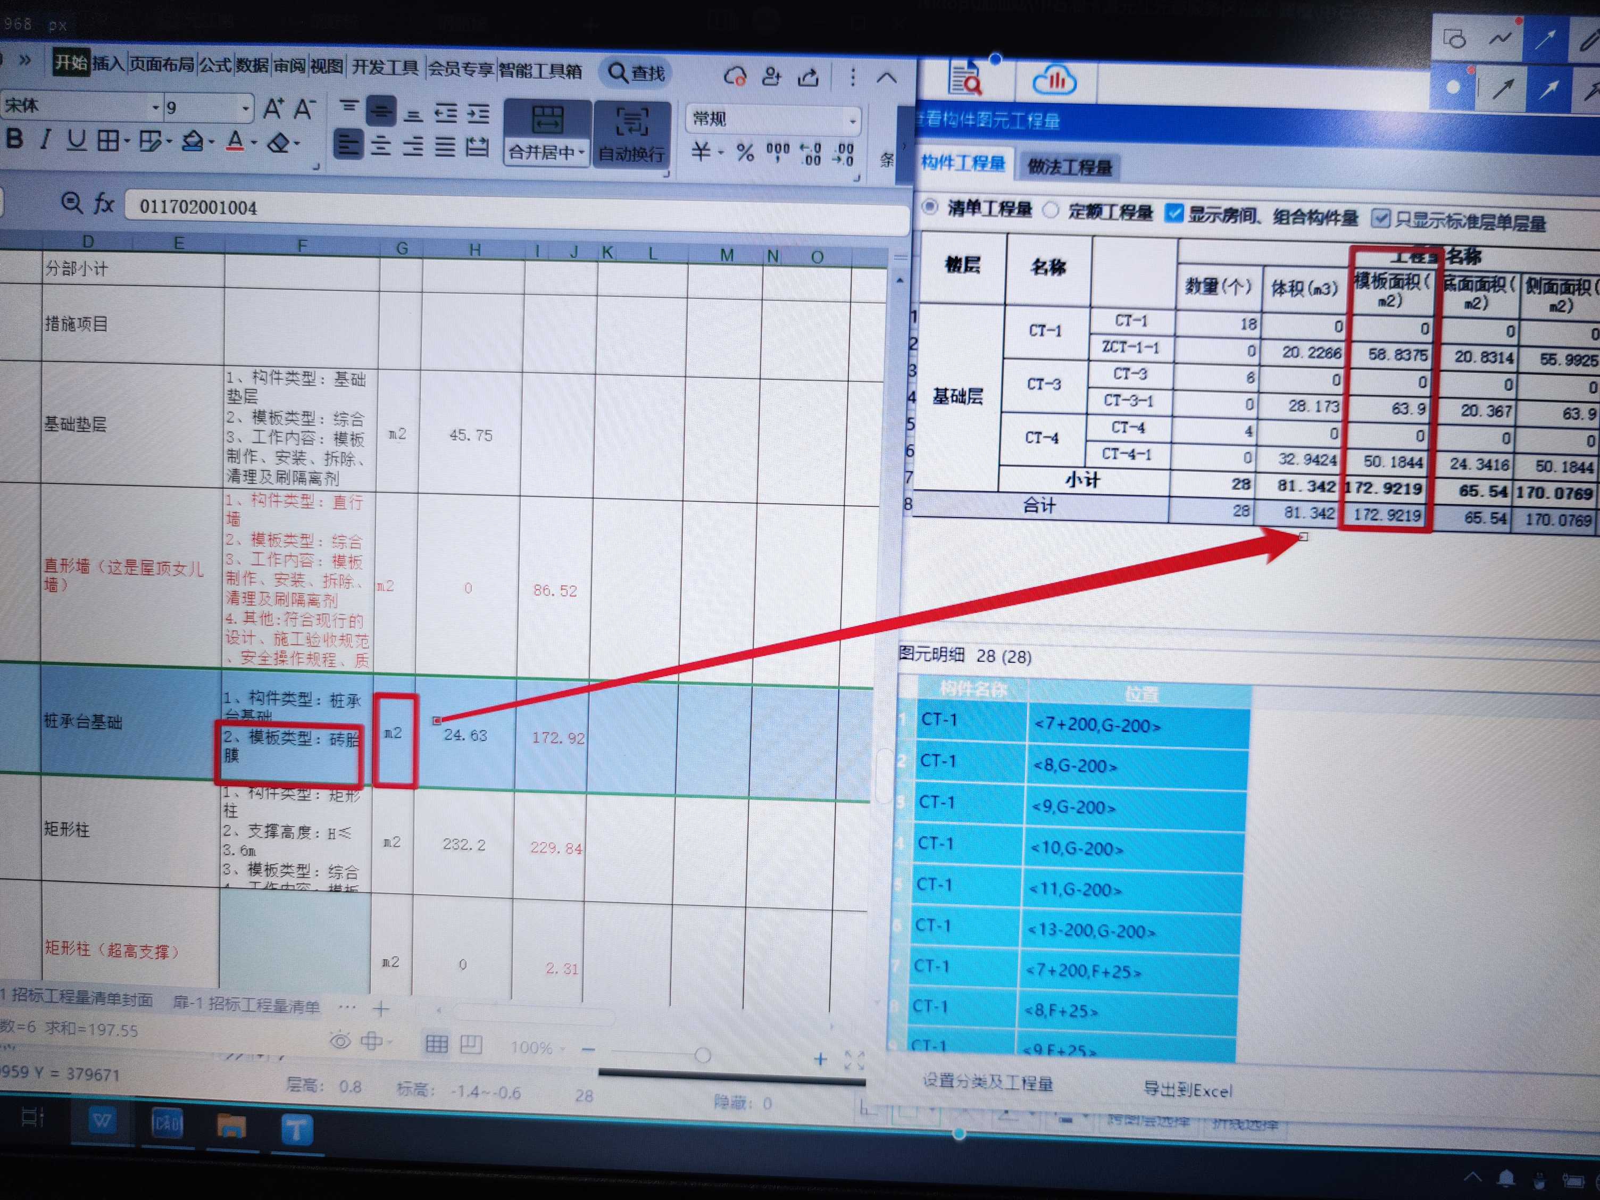Uncheck 显示房间、组合构件量 checkbox

pyautogui.click(x=1173, y=213)
